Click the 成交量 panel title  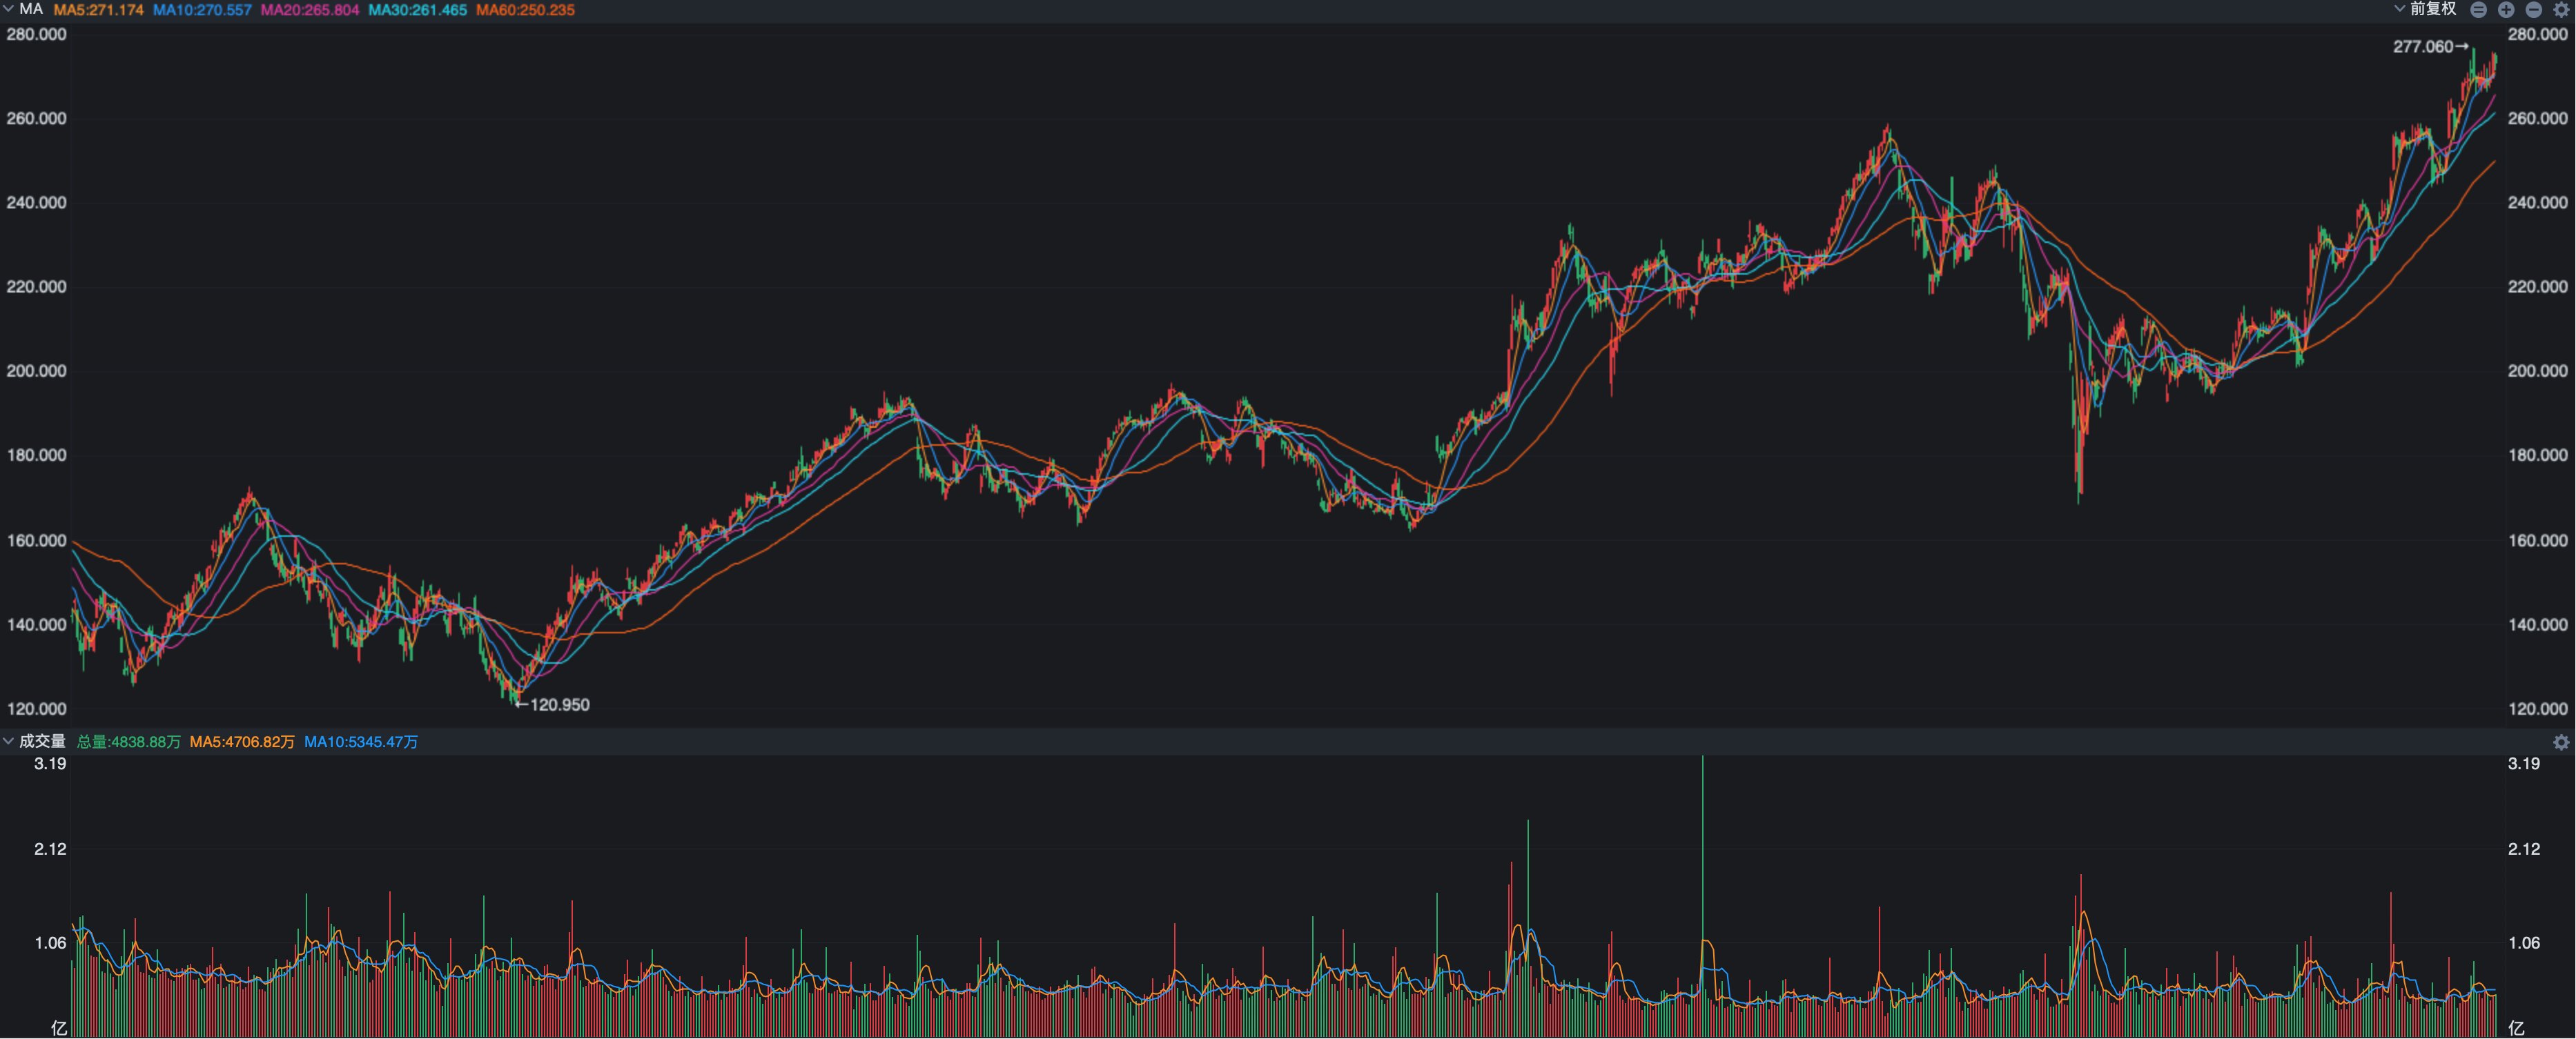coord(42,741)
